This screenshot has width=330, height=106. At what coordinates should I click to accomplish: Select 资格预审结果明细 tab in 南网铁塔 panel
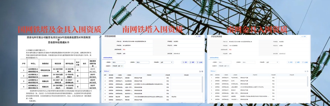pyautogui.click(x=108, y=58)
